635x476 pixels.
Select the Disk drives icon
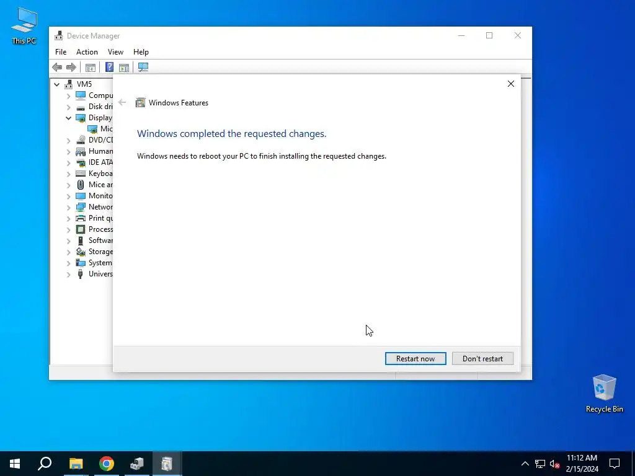click(81, 107)
